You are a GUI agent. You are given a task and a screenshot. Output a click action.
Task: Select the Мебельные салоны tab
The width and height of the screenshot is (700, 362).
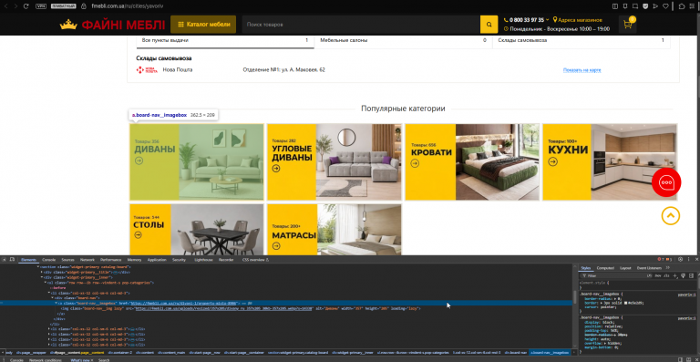(403, 41)
